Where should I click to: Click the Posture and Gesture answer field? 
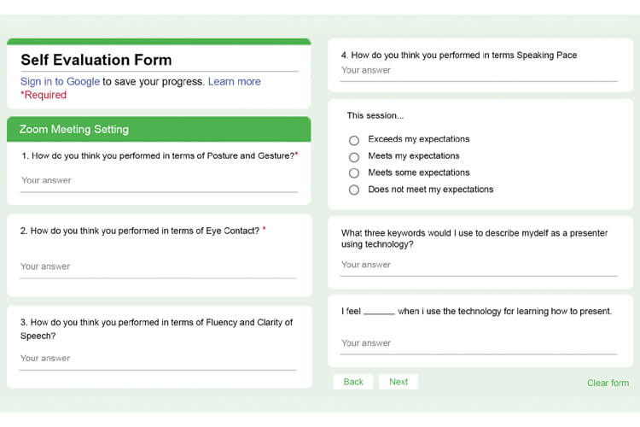(x=158, y=181)
